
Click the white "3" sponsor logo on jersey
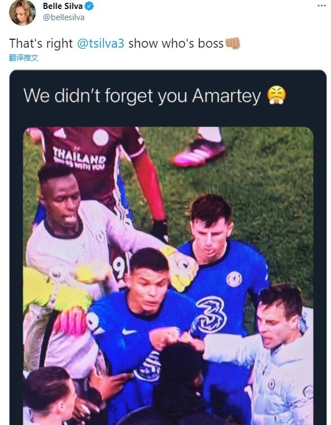pos(211,315)
